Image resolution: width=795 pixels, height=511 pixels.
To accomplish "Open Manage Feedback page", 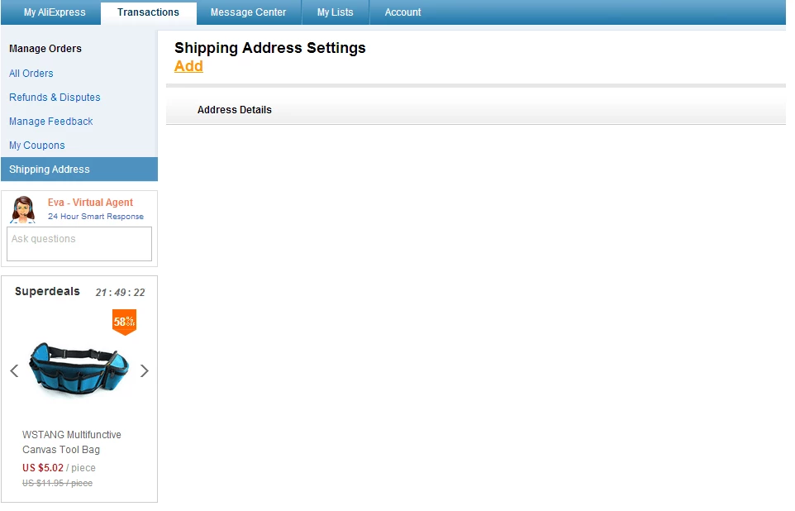I will click(x=51, y=122).
